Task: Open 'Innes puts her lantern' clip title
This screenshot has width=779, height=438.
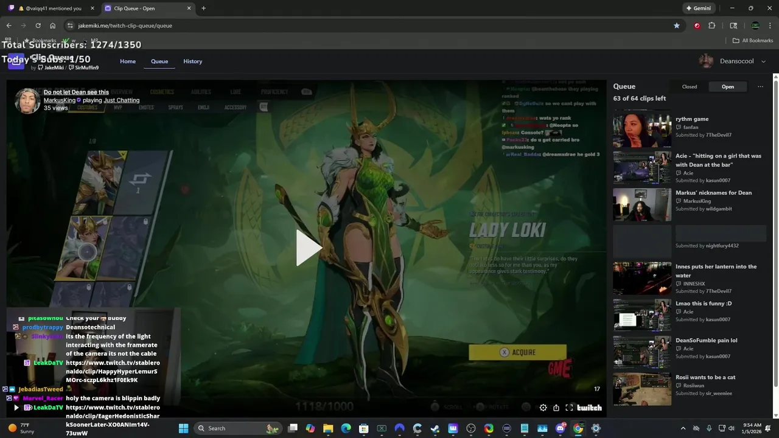Action: (716, 271)
